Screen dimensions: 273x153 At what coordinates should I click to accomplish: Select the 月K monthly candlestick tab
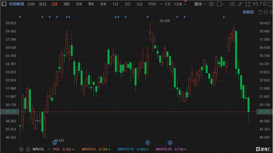(79, 4)
